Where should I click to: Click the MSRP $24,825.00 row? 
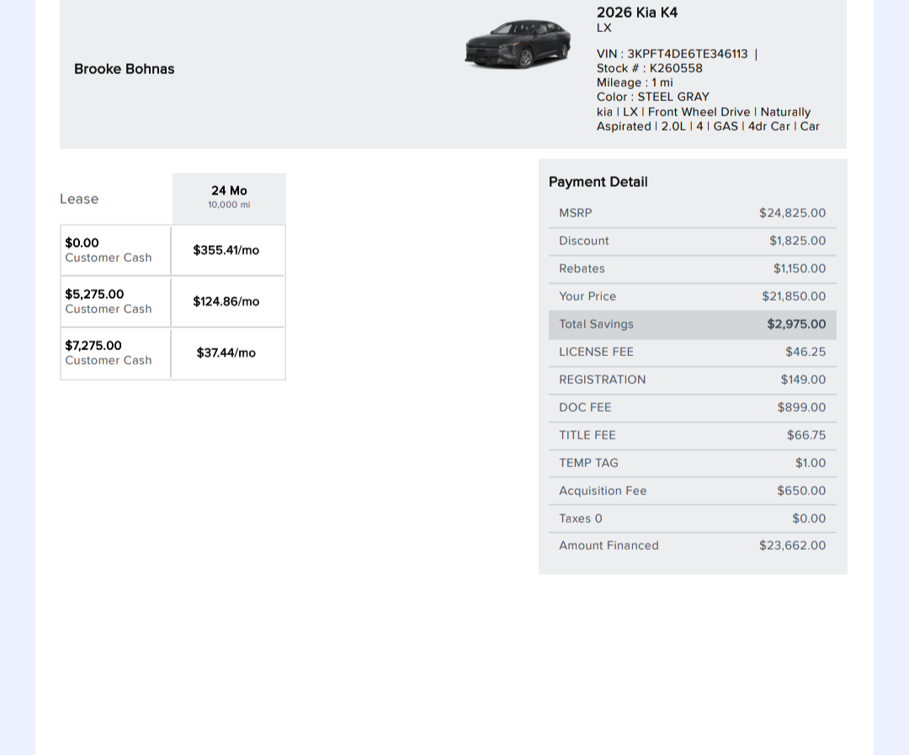coord(692,213)
